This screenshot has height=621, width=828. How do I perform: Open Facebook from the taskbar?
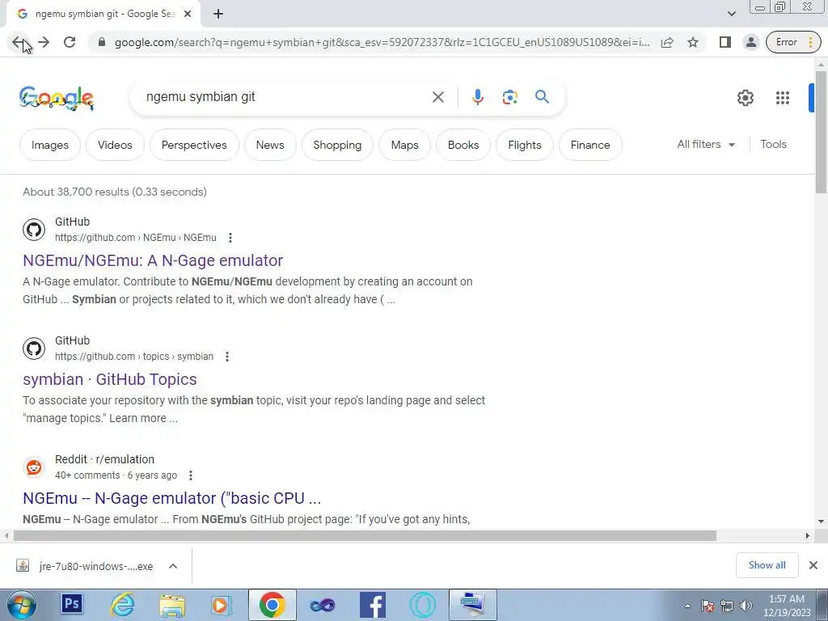tap(372, 605)
